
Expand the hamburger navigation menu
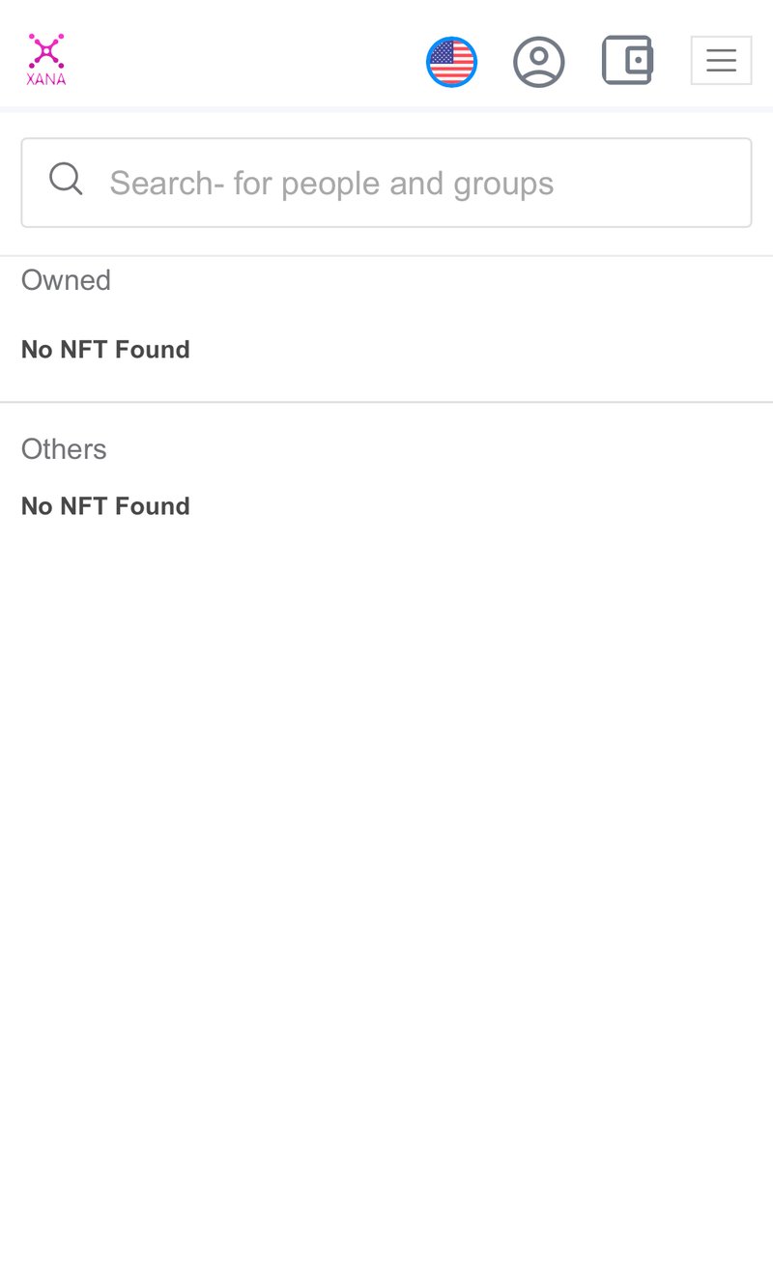pyautogui.click(x=721, y=61)
